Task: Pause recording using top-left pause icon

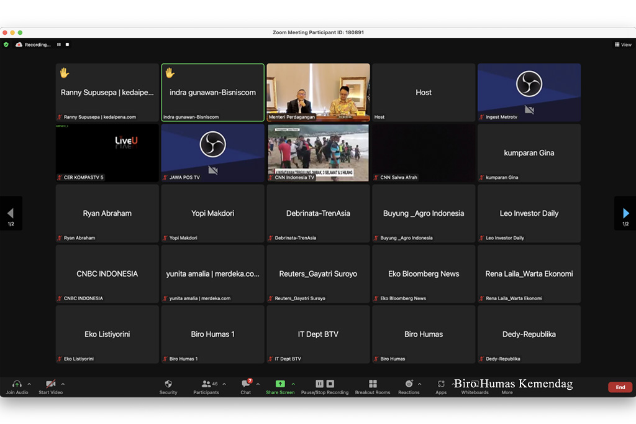Action: pos(59,45)
